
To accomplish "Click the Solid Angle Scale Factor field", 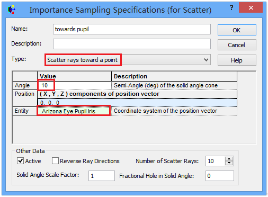I will pyautogui.click(x=102, y=176).
